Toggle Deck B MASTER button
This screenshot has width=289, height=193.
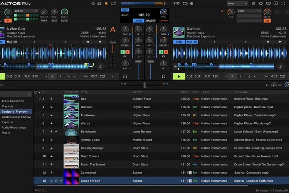[192, 42]
